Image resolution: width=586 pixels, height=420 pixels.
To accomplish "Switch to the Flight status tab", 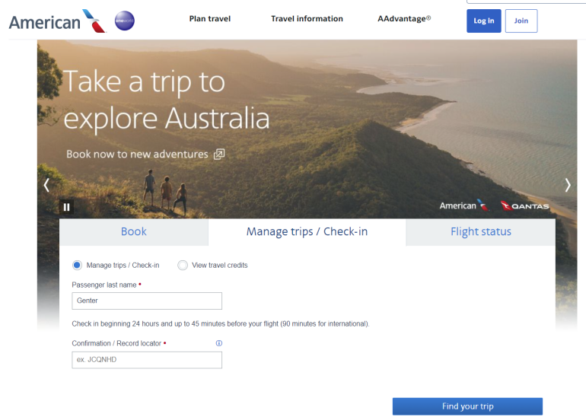I will tap(481, 232).
